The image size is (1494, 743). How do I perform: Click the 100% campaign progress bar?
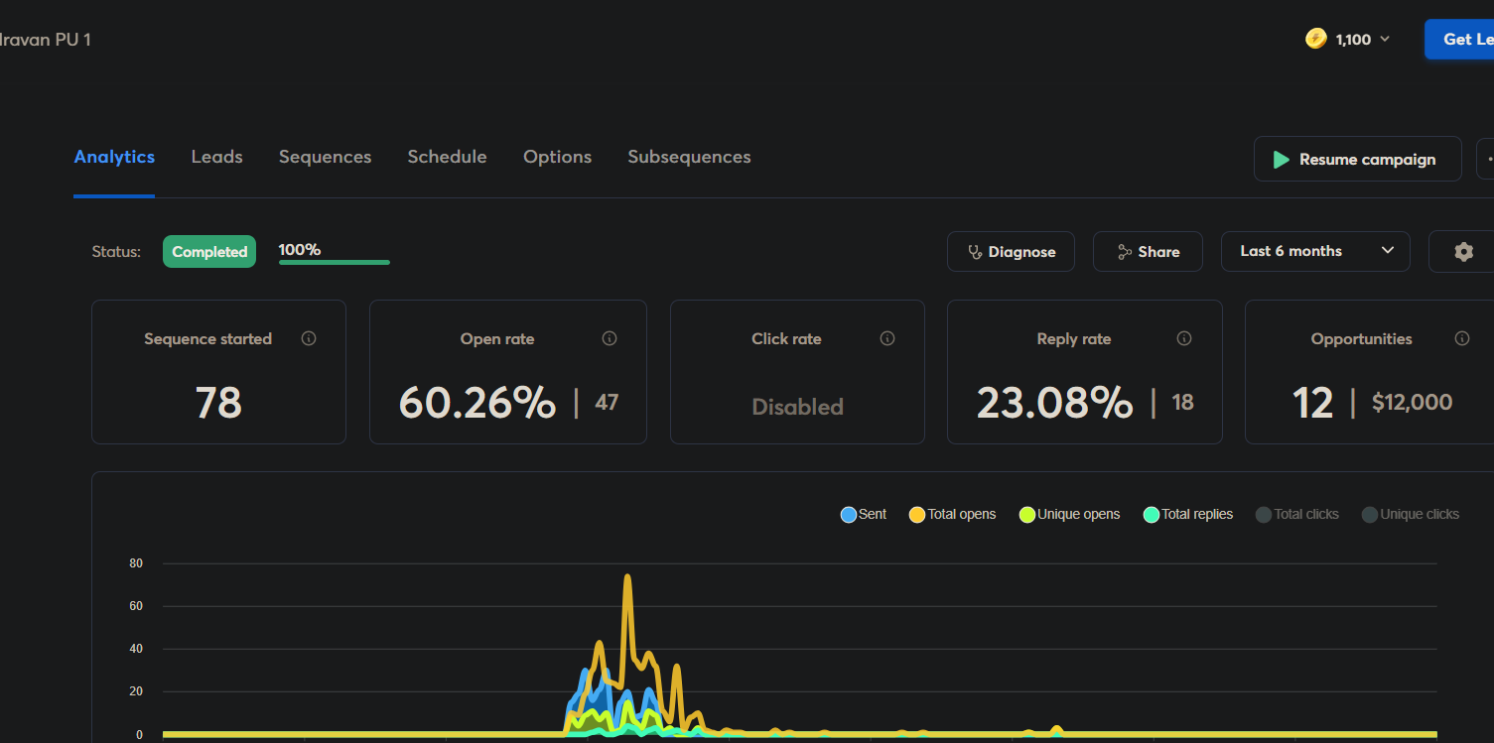(335, 262)
